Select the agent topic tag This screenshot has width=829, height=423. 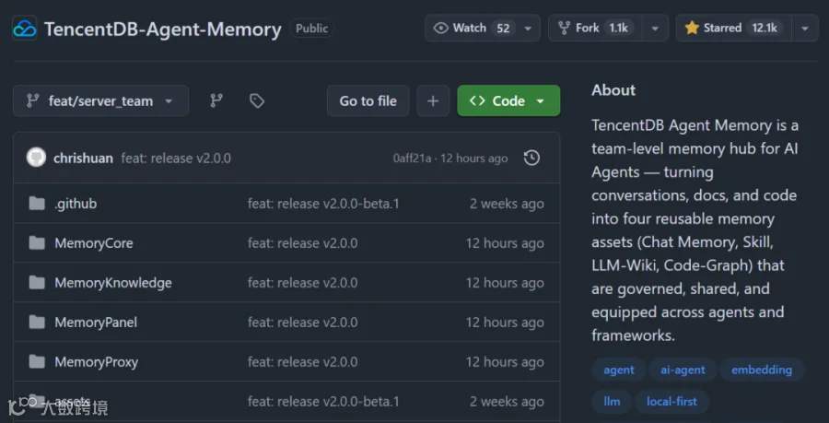coord(619,370)
